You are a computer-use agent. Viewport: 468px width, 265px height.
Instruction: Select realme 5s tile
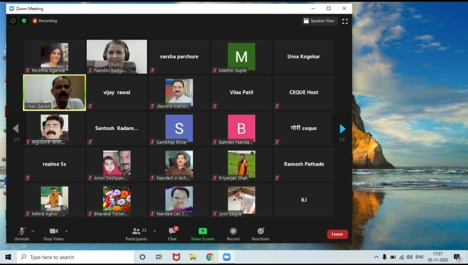54,164
